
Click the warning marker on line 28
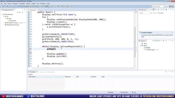pyautogui.click(x=29, y=54)
